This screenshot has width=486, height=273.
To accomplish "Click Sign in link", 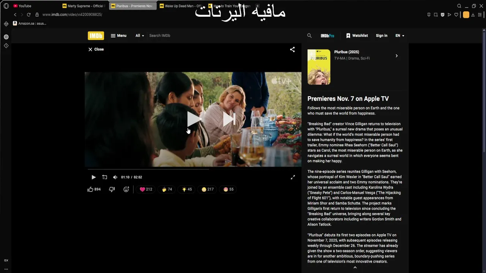I will click(x=382, y=36).
